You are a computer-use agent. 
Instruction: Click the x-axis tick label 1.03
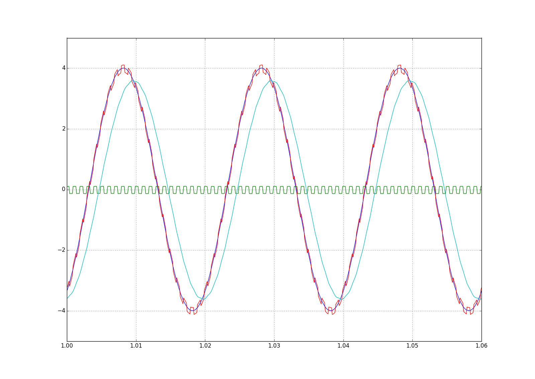[x=274, y=346]
